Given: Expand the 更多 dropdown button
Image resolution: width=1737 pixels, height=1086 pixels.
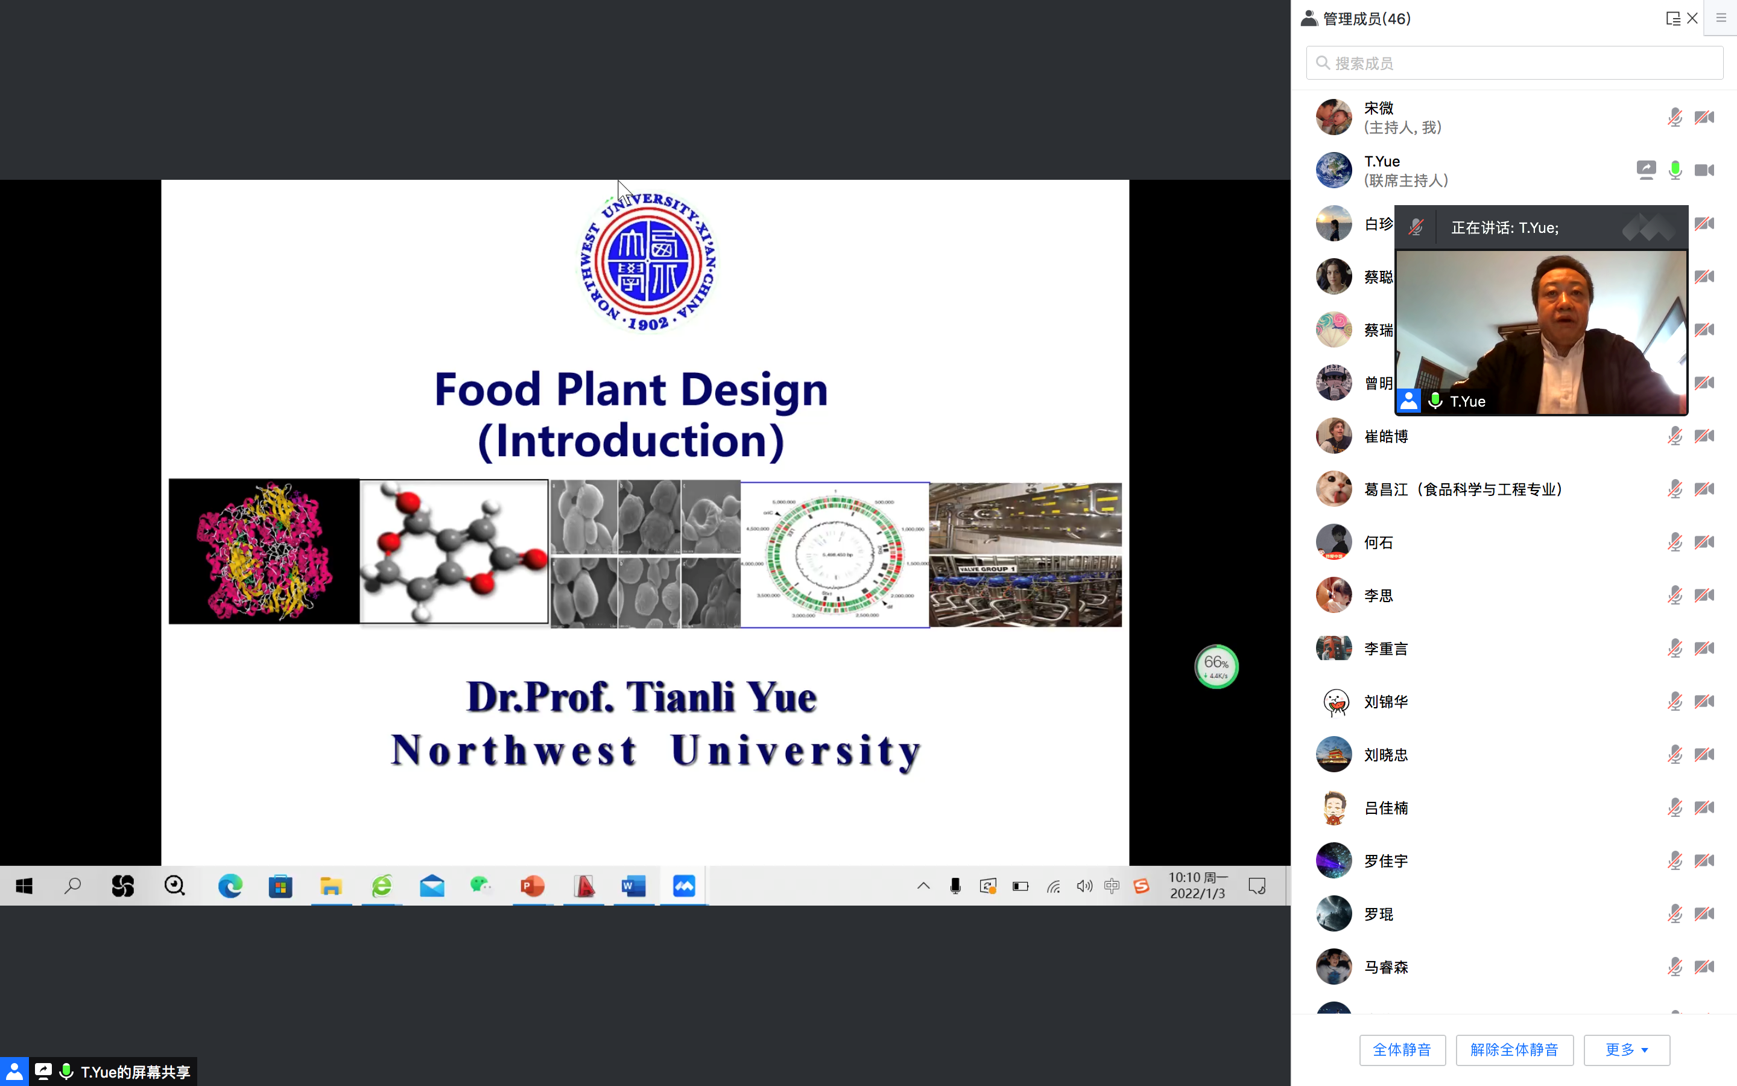Looking at the screenshot, I should coord(1626,1049).
